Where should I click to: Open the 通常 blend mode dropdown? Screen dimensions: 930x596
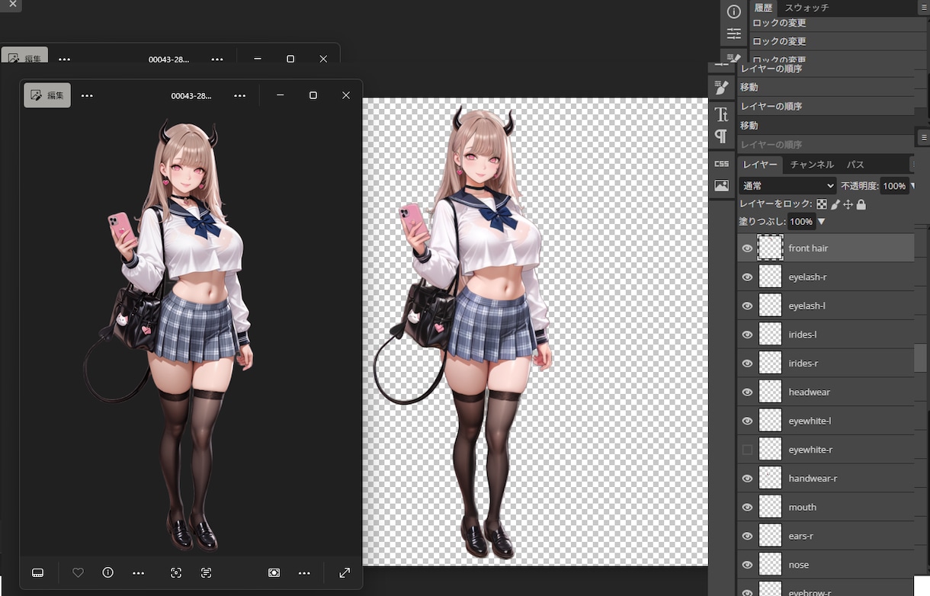(x=787, y=185)
